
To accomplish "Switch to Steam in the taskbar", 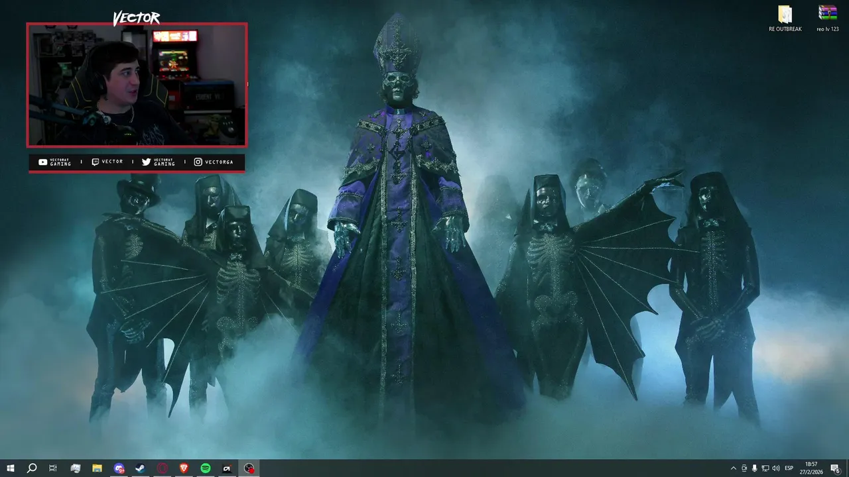I will [141, 468].
